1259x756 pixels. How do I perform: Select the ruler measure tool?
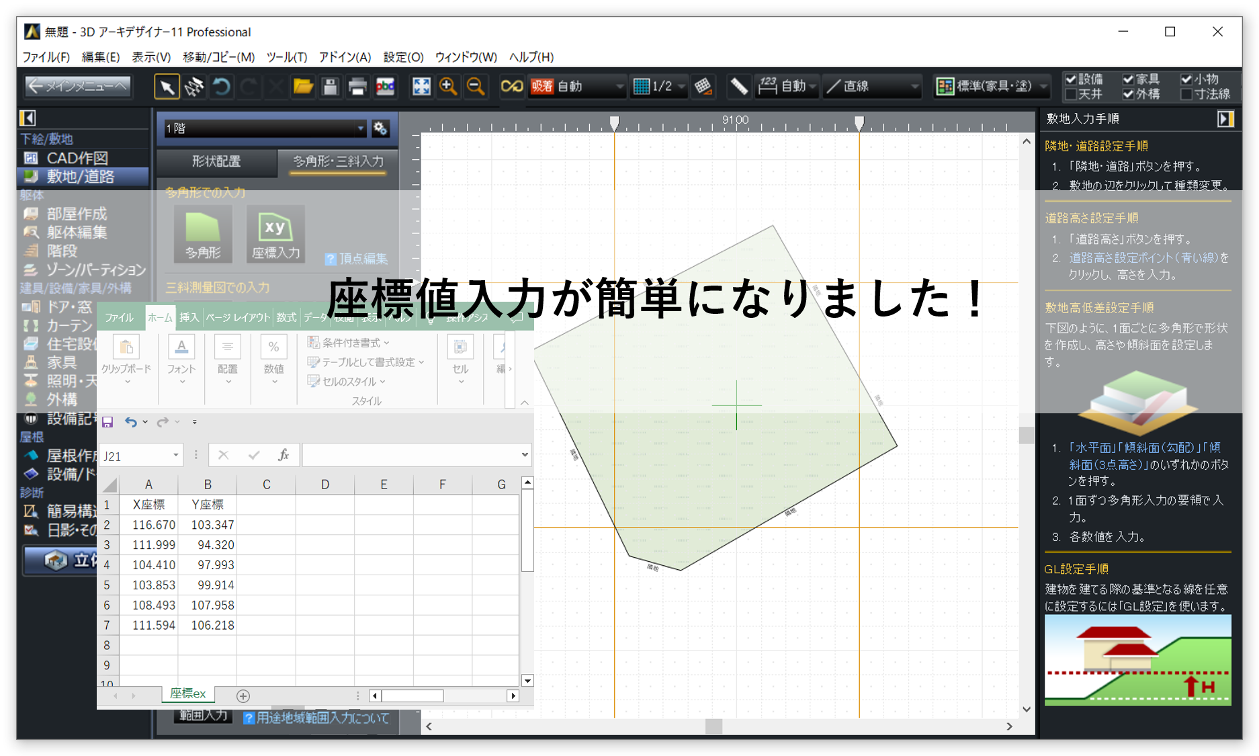[x=739, y=87]
